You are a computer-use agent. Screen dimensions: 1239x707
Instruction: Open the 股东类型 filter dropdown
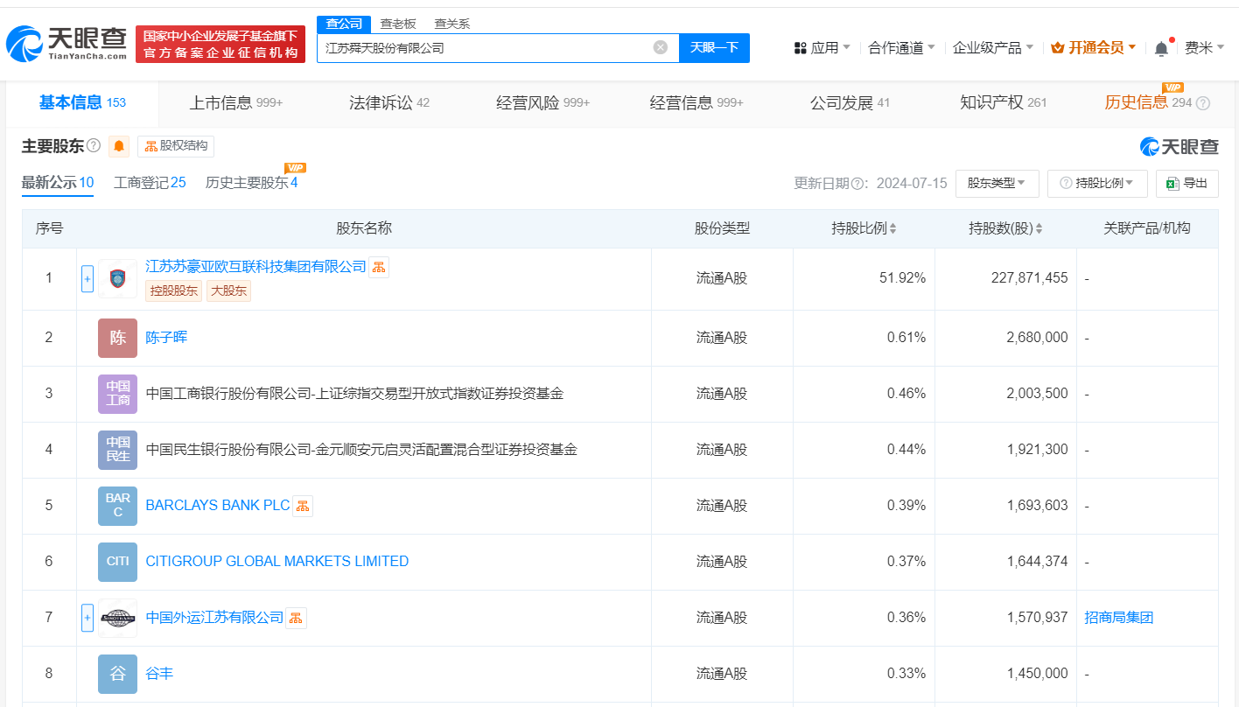pos(997,183)
